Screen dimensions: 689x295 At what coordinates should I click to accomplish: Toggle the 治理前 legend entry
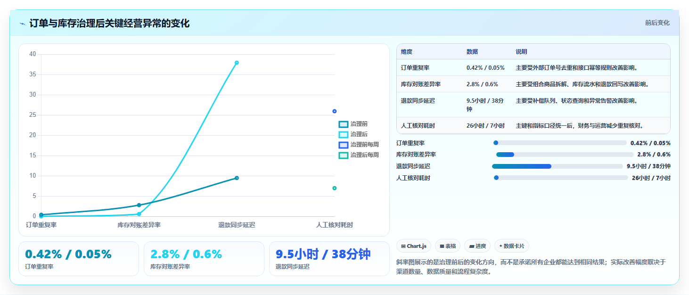click(x=353, y=124)
